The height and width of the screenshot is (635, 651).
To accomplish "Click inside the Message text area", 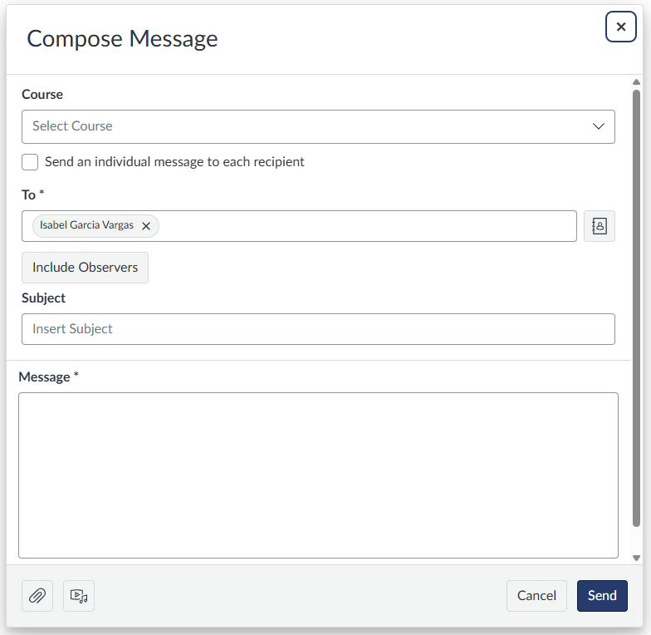I will click(x=318, y=475).
